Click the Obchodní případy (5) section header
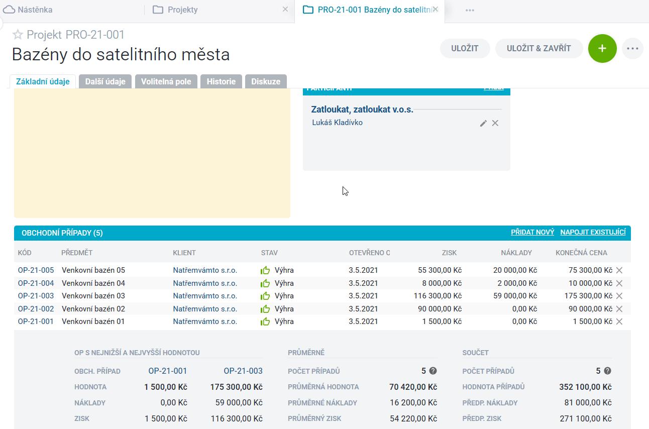The height and width of the screenshot is (429, 649). [x=62, y=233]
